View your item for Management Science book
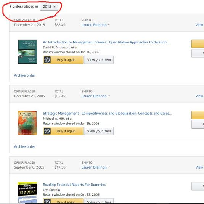 [99, 60]
